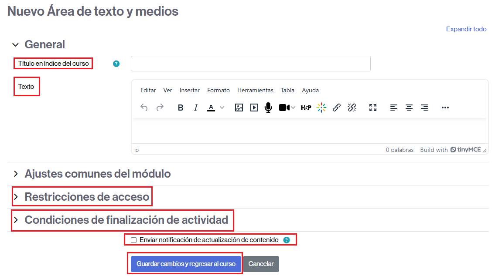
Task: Click the Expandir todo link
Action: (466, 29)
